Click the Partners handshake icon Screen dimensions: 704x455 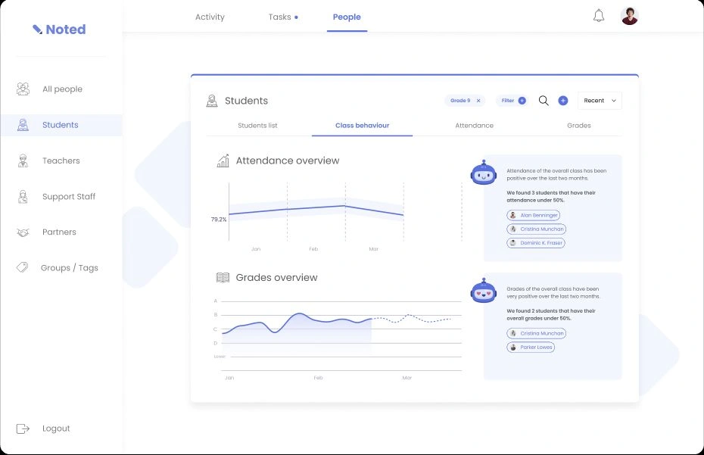pyautogui.click(x=23, y=232)
